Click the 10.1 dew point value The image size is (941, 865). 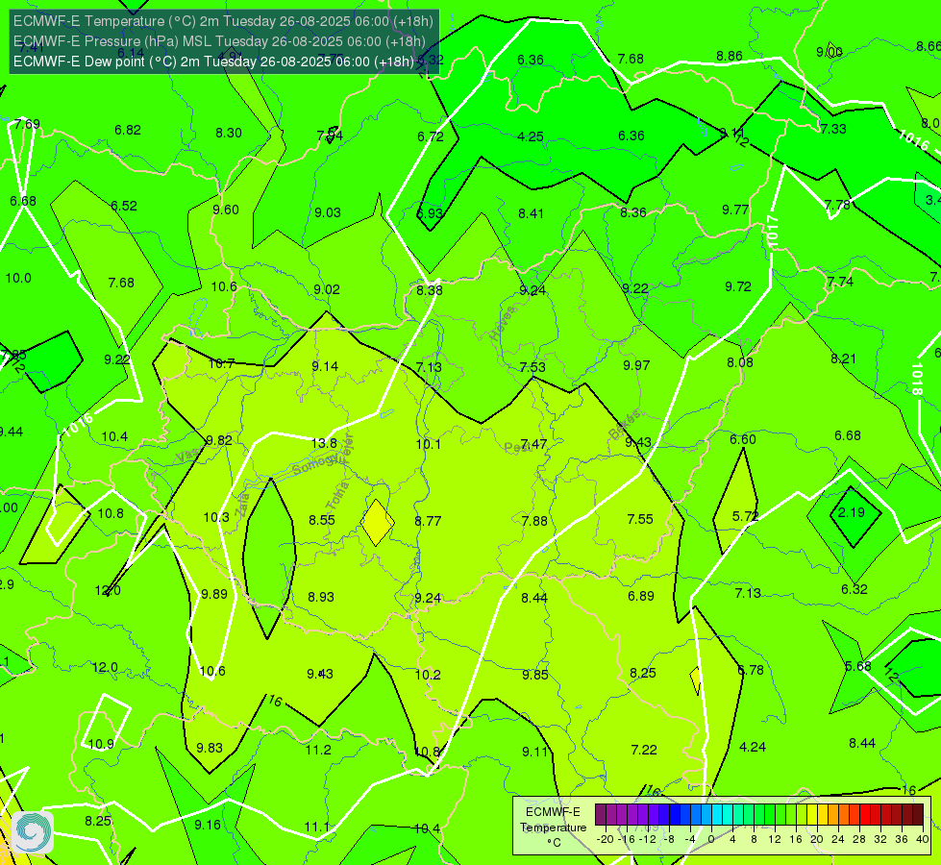click(x=429, y=444)
